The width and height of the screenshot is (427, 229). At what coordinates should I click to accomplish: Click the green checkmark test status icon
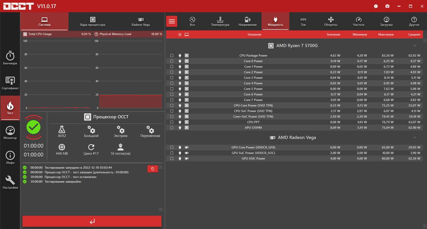pos(33,127)
